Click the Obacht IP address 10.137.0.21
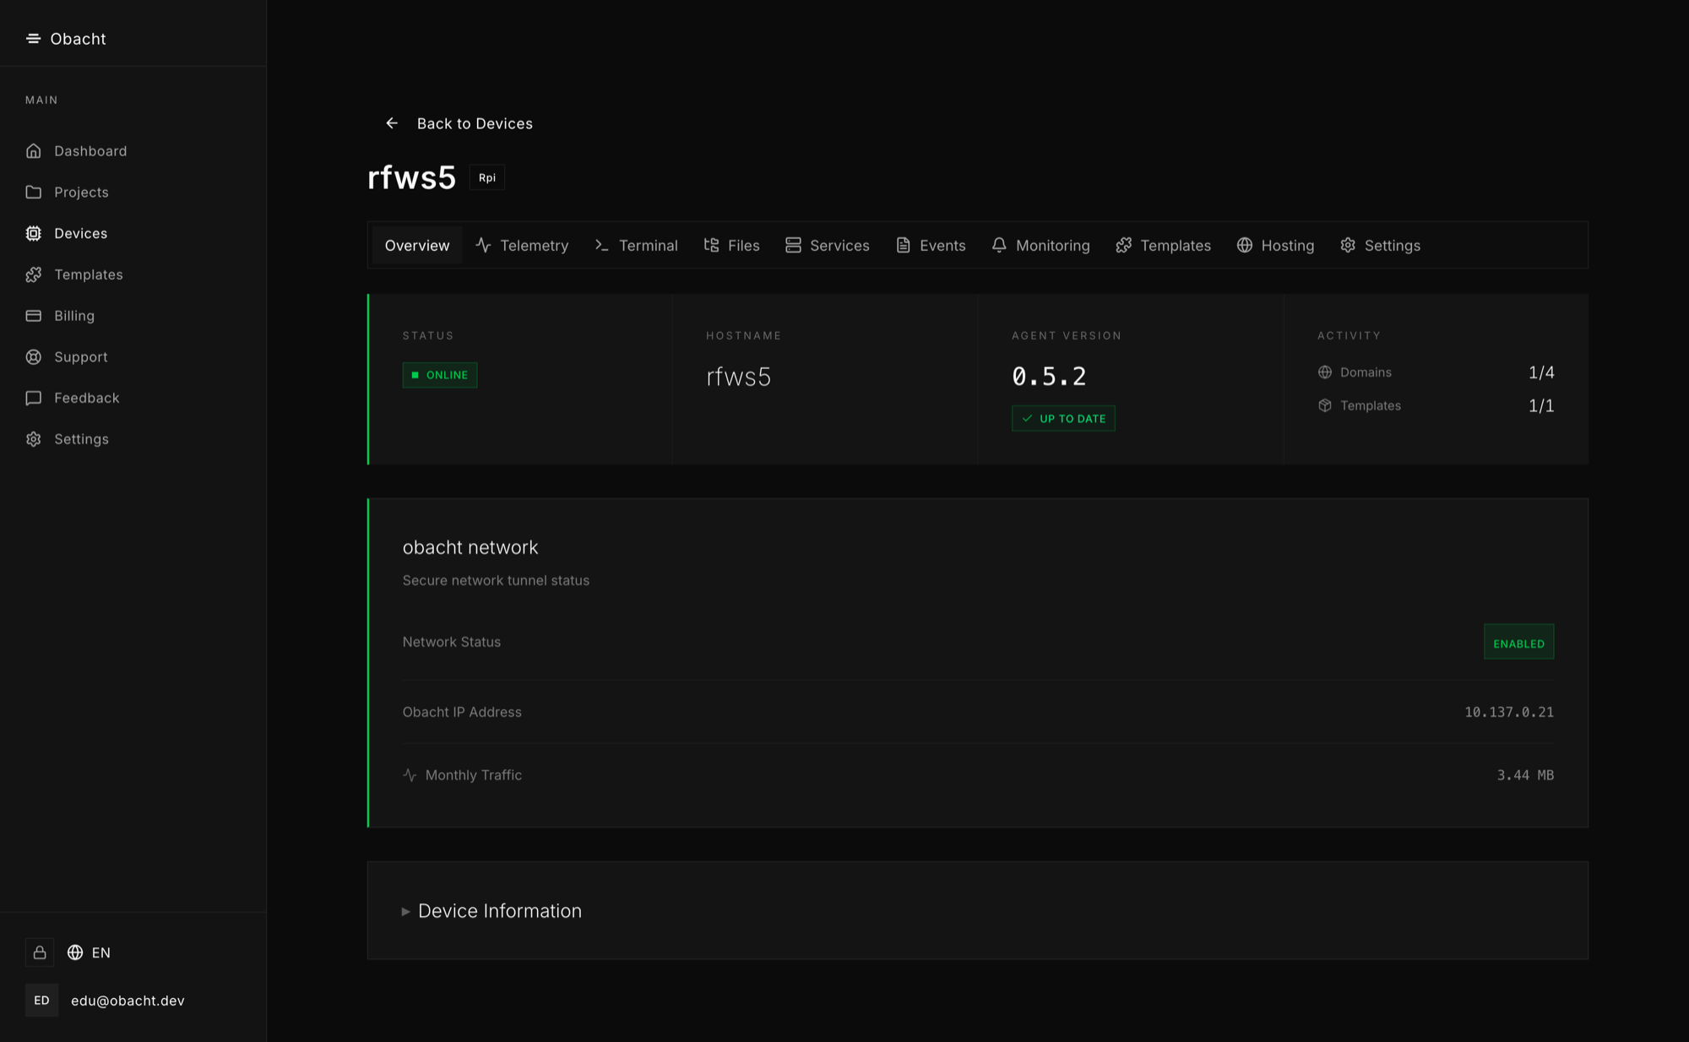Viewport: 1689px width, 1042px height. pyautogui.click(x=1509, y=712)
